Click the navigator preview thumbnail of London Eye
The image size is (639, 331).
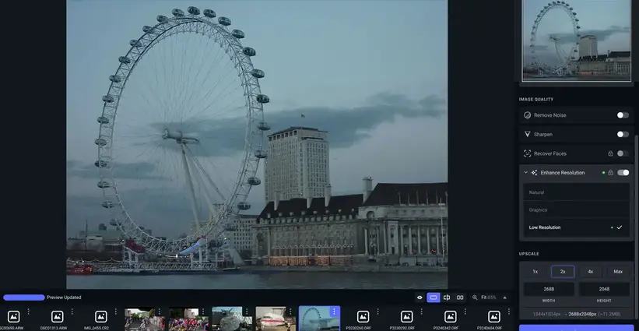[576, 40]
